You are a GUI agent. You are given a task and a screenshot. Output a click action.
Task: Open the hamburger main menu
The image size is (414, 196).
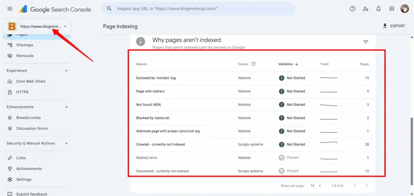(x=10, y=9)
